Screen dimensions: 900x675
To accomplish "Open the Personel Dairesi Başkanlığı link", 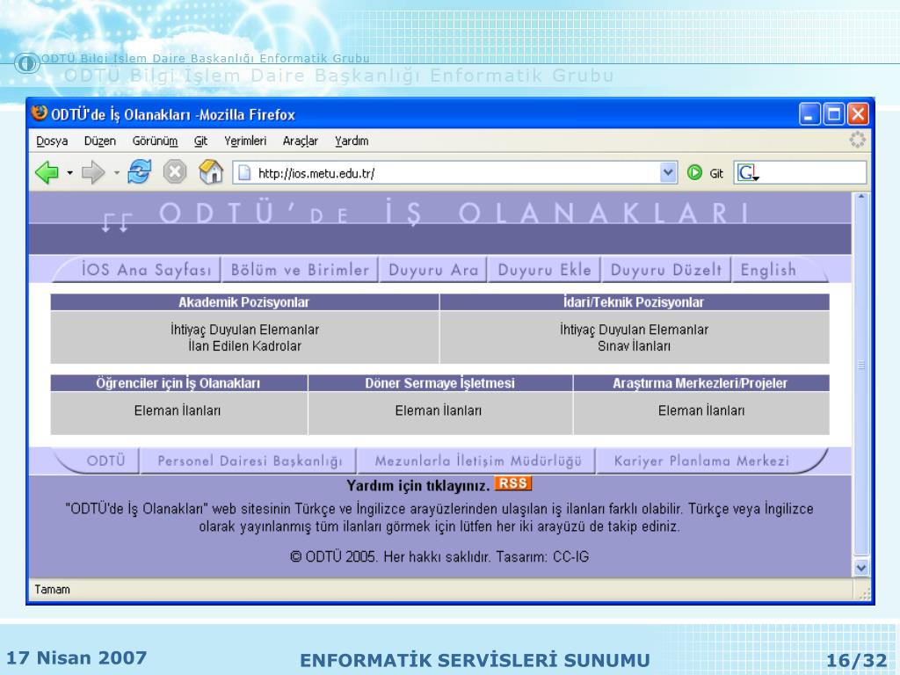I will click(x=250, y=461).
